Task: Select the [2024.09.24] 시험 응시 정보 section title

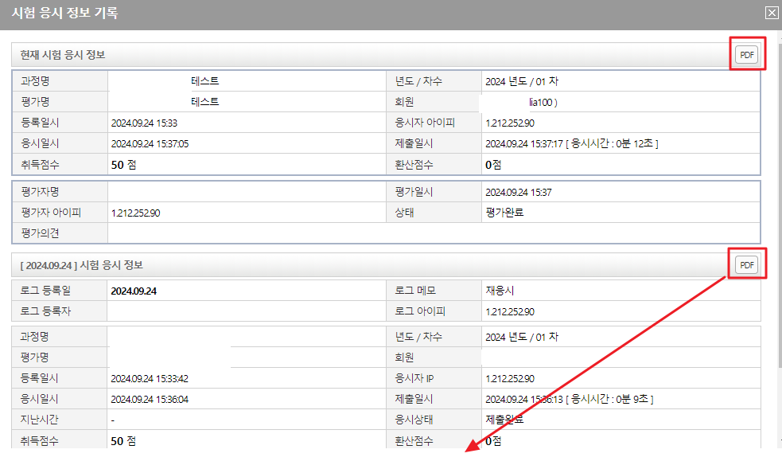Action: pos(81,264)
